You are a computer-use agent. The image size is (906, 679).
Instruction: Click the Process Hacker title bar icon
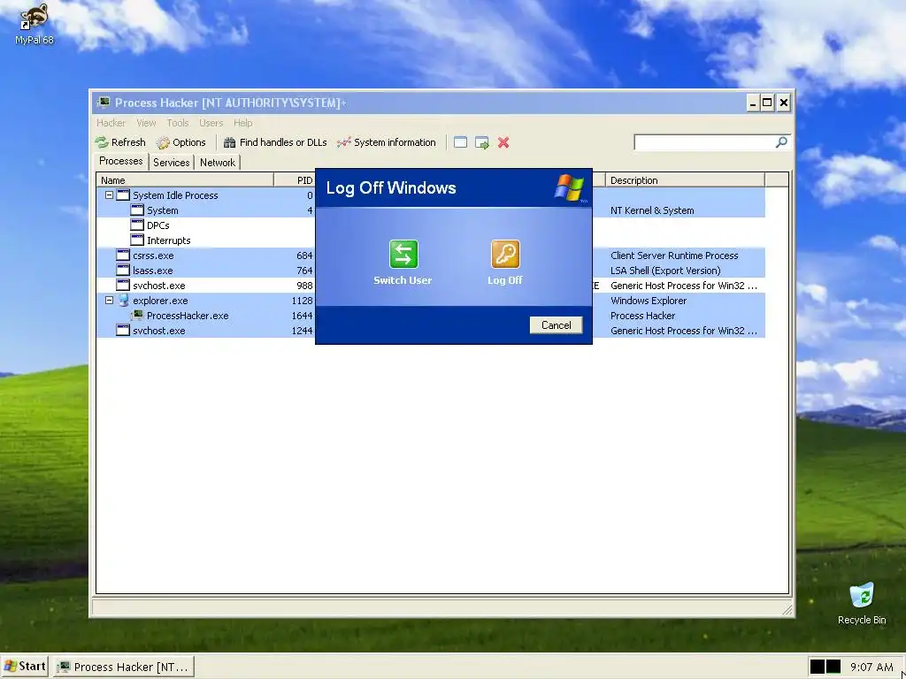click(x=104, y=103)
